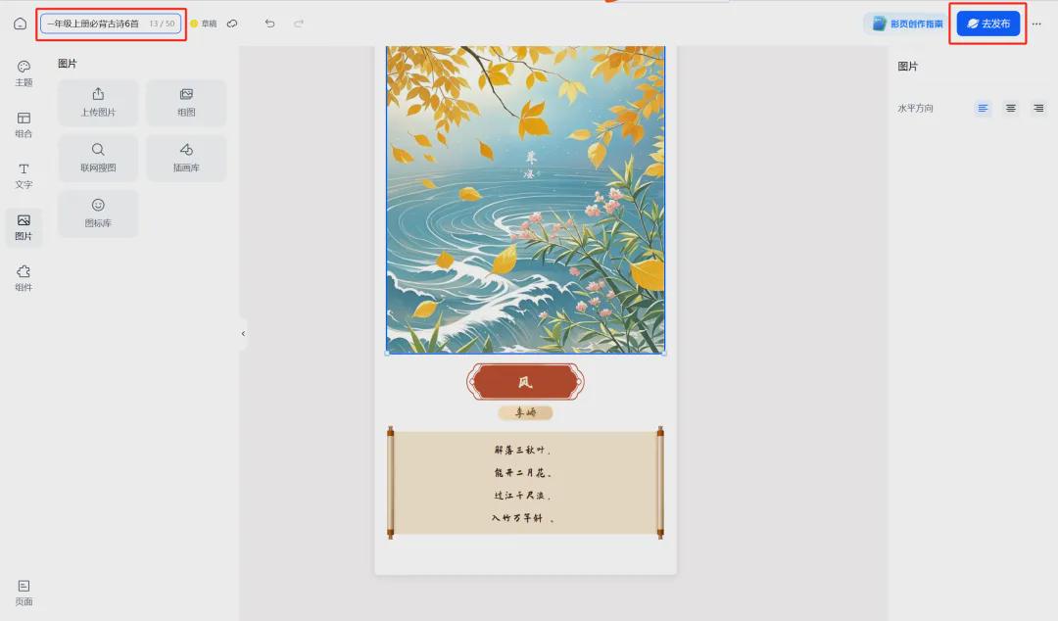
Task: Open the 图标库 icon library
Action: [98, 214]
